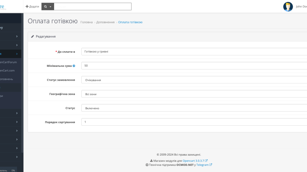Edit the Мінімальна сума value 50
This screenshot has width=307, height=172.
point(194,65)
